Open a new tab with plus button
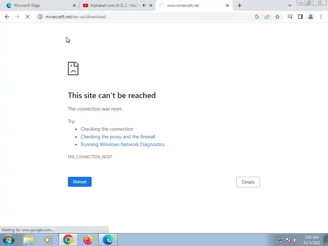 [240, 5]
